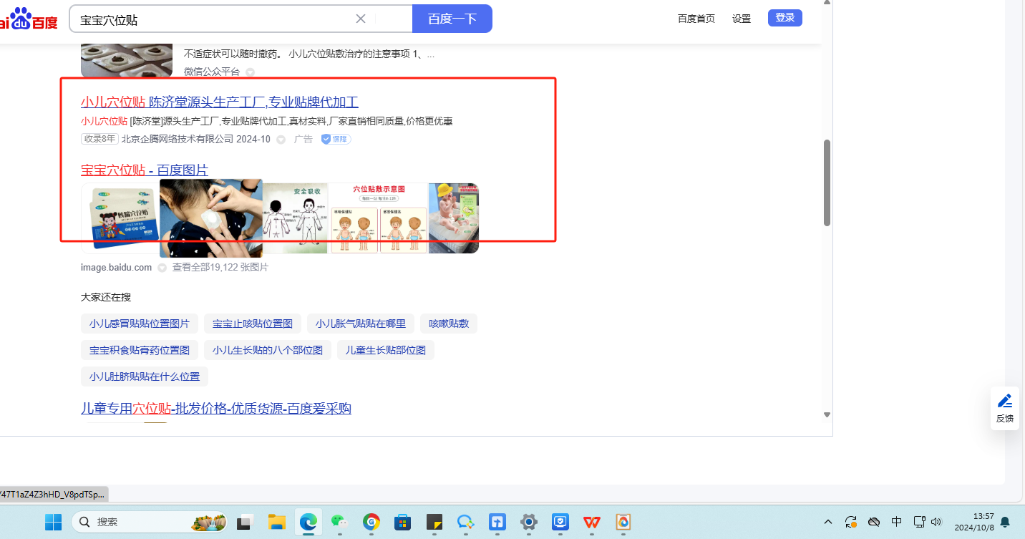Go to 百度首页 in the header
Viewport: 1025px width, 539px height.
pos(696,19)
